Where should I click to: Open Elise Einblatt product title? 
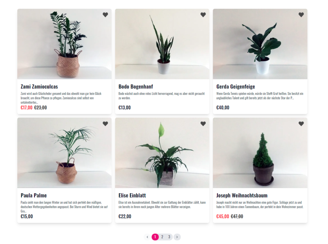coord(132,195)
